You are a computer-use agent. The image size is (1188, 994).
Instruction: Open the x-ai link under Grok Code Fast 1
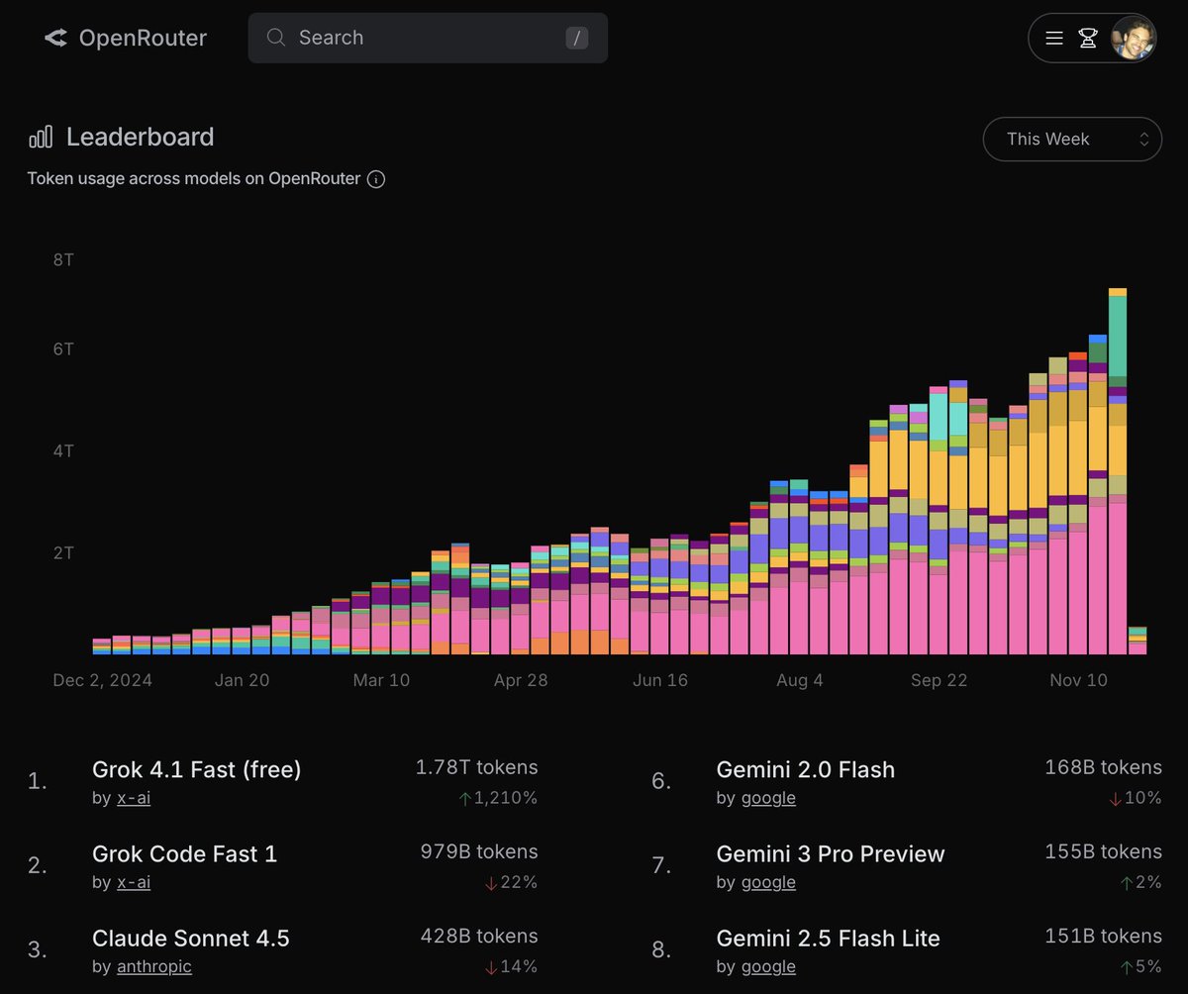point(134,882)
